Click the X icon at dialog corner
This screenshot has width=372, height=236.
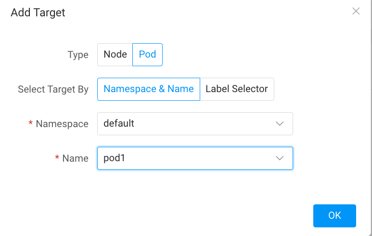click(x=356, y=11)
